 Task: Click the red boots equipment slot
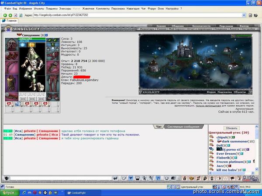point(53,97)
